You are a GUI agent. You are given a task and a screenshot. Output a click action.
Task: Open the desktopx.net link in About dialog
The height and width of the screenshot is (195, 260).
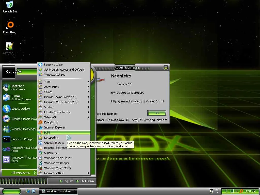[x=149, y=120]
